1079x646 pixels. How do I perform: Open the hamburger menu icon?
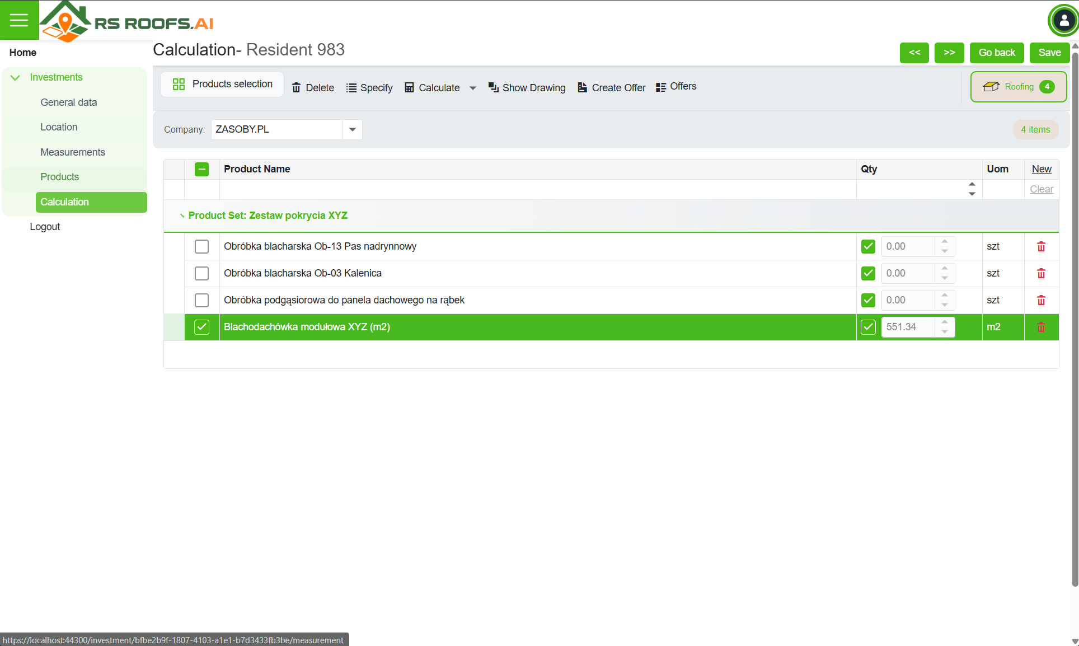point(19,20)
